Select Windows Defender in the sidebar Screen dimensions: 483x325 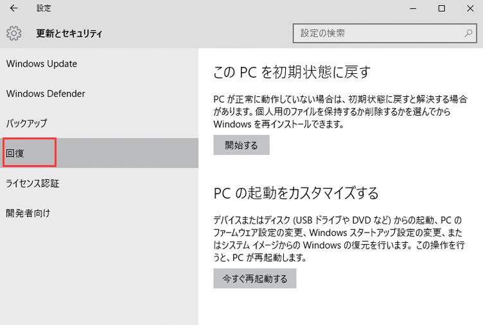(46, 93)
